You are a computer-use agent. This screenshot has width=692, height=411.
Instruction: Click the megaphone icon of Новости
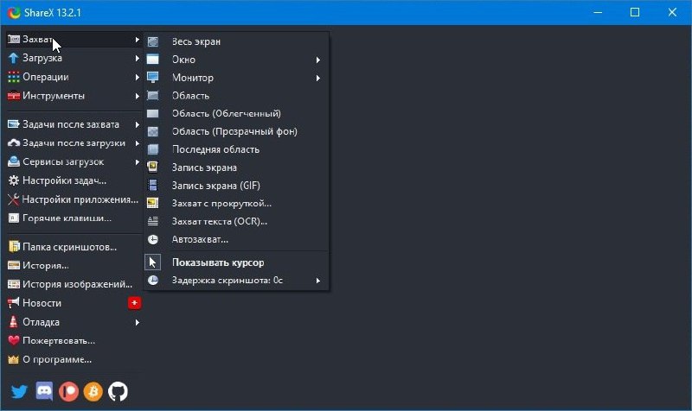click(x=14, y=303)
